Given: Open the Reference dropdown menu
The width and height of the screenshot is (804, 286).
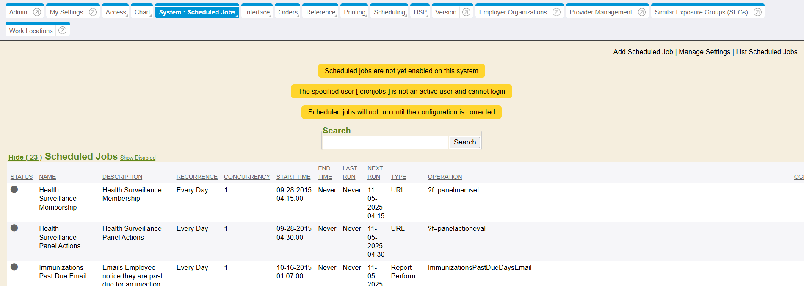Looking at the screenshot, I should click(x=320, y=12).
